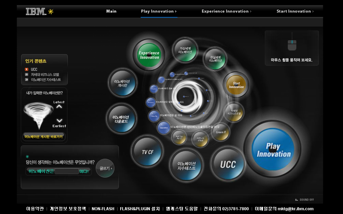Screen dimensions: 343x214
Task: Select the Play Innovation nav tab
Action: point(159,11)
